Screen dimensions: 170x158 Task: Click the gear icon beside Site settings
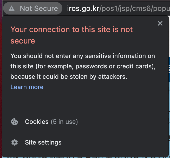(15, 142)
